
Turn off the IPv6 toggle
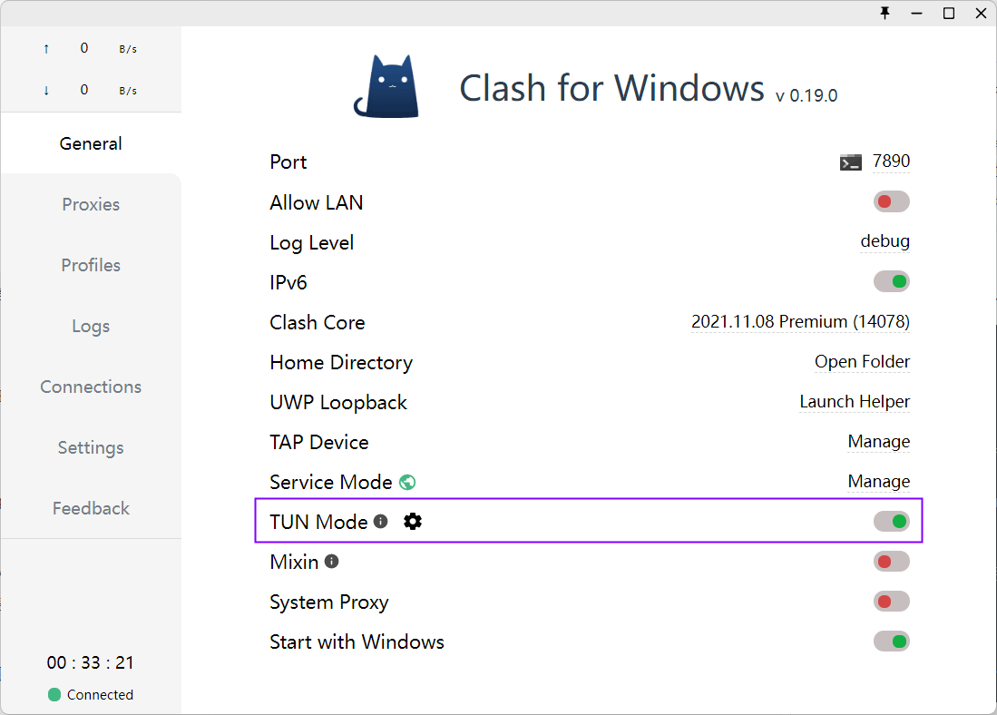[891, 281]
